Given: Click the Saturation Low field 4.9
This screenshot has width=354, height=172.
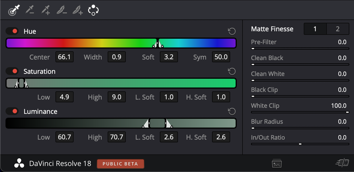Looking at the screenshot, I should [64, 97].
